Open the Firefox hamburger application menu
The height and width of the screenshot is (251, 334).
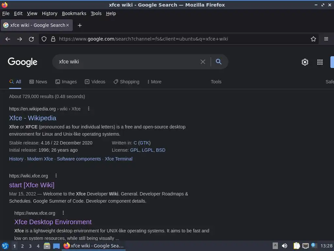click(326, 39)
